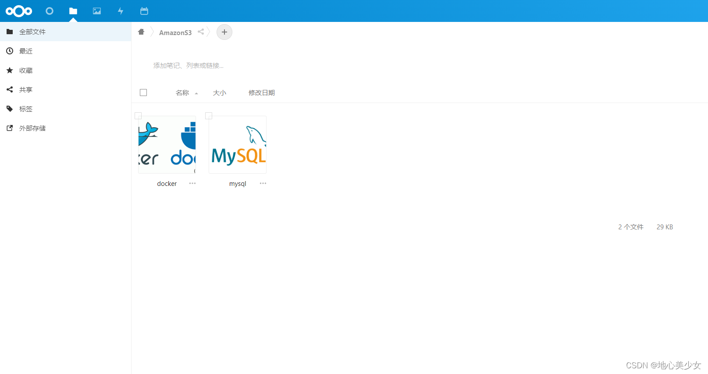The width and height of the screenshot is (708, 374).
Task: Open mysql file more-actions menu
Action: pos(263,183)
